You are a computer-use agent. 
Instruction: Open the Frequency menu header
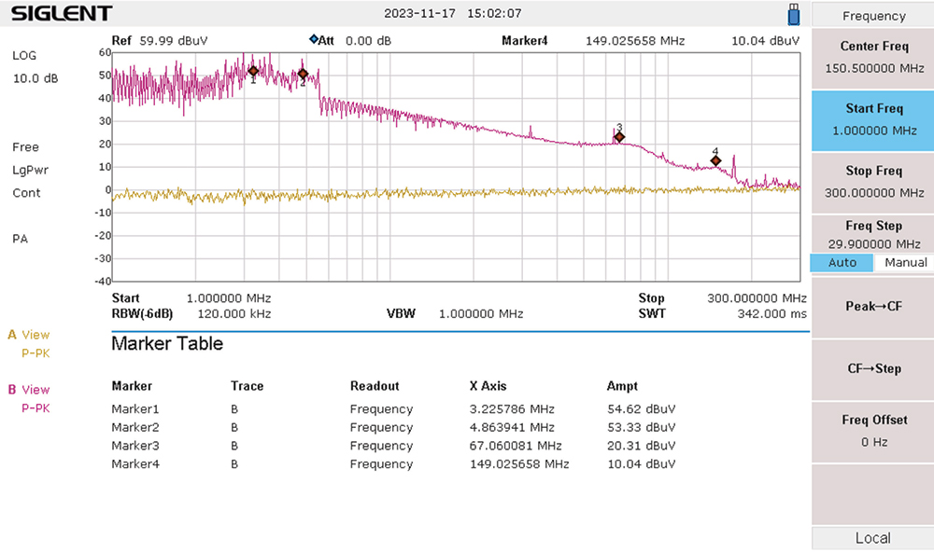point(872,15)
